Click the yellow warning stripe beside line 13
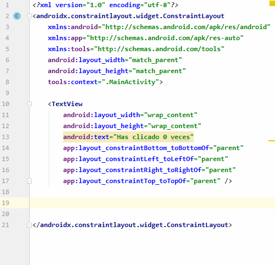Image resolution: width=275 pixels, height=265 pixels. click(272, 141)
